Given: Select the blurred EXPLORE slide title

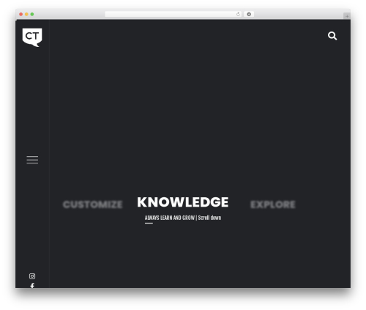Looking at the screenshot, I should (273, 204).
